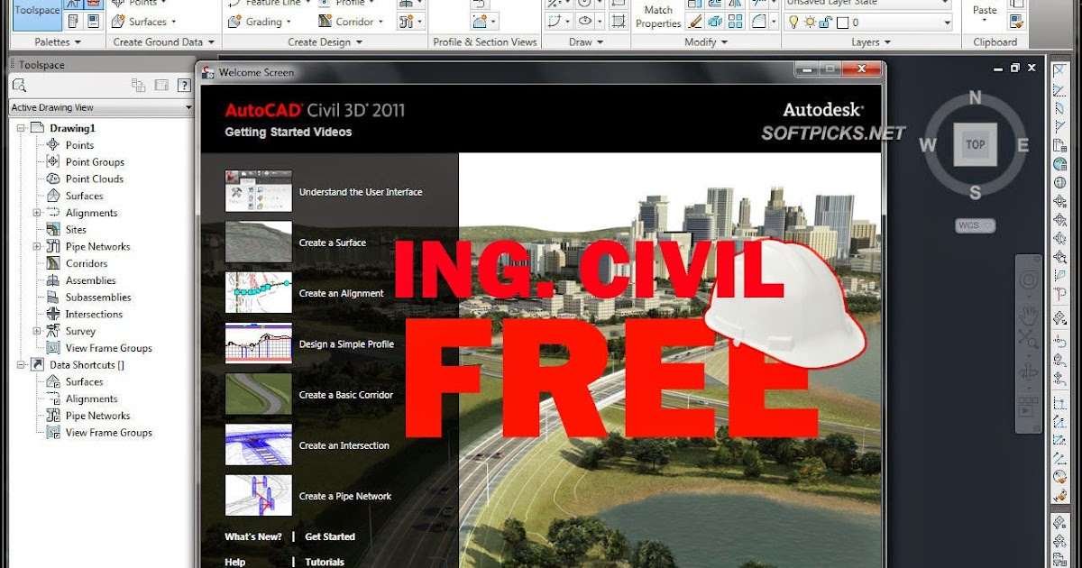Select Point Clouds in Toolspace tree

[x=95, y=179]
